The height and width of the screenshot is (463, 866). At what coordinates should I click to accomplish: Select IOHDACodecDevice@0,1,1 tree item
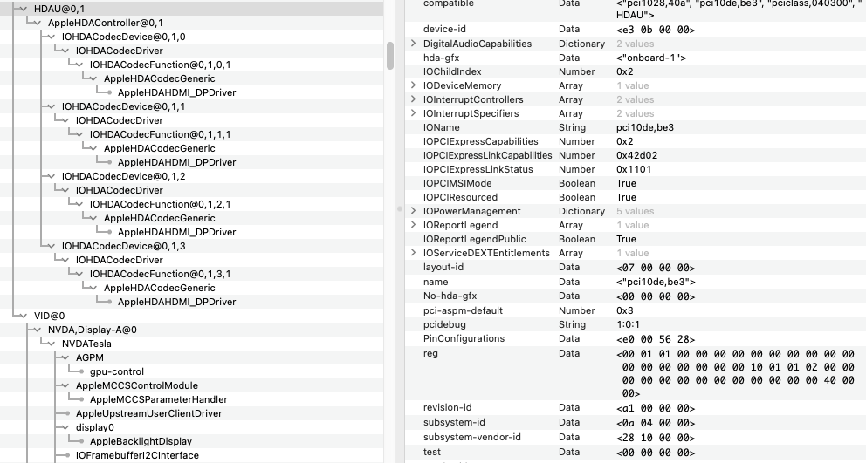[124, 106]
